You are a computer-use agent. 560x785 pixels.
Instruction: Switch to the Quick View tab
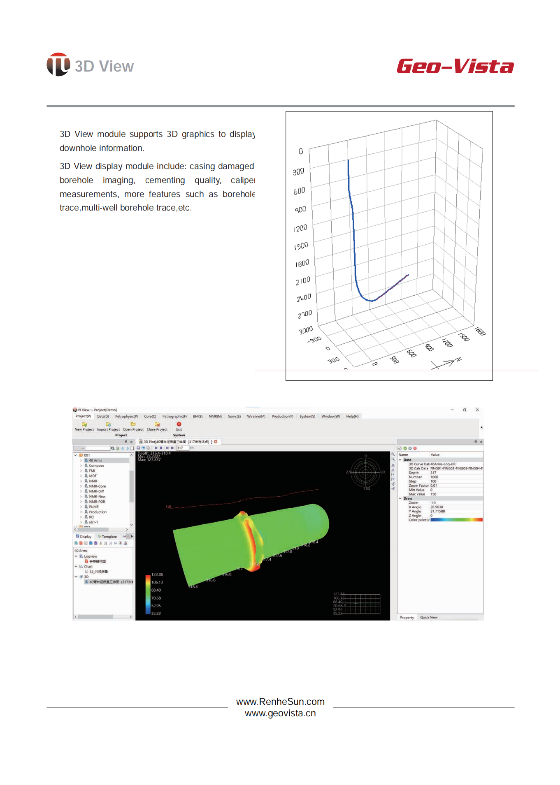[429, 617]
